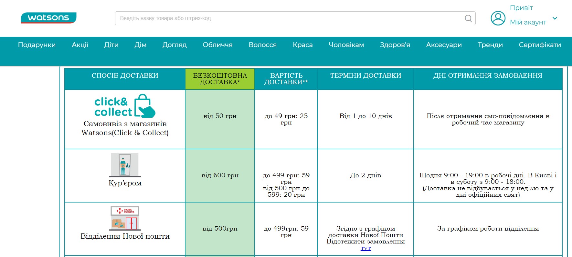Open the Догляд category
This screenshot has width=572, height=257.
175,45
